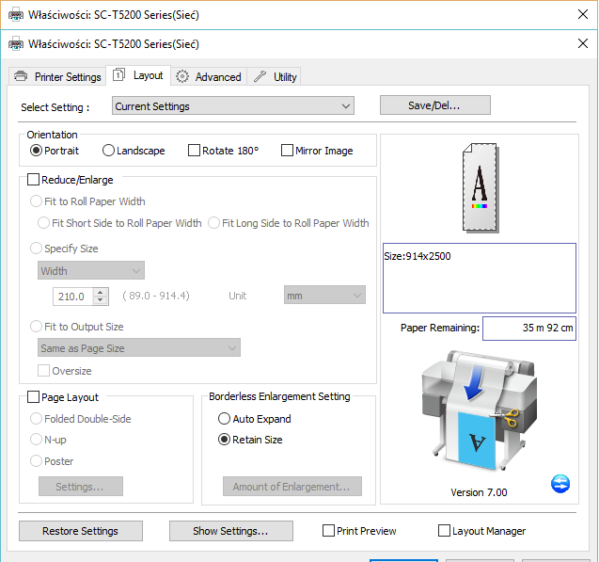
Task: Check the Page Layout checkbox
Action: [34, 397]
